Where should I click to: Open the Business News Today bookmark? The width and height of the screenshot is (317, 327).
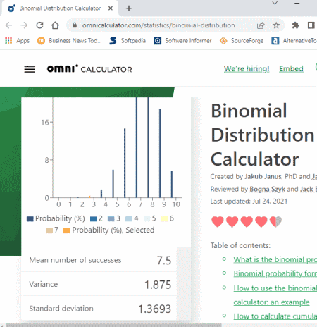point(70,41)
